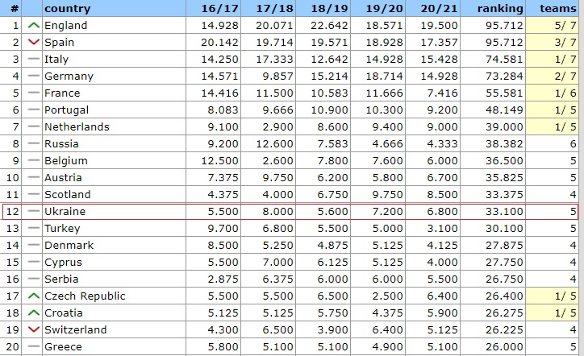Click the teams column header

(557, 9)
